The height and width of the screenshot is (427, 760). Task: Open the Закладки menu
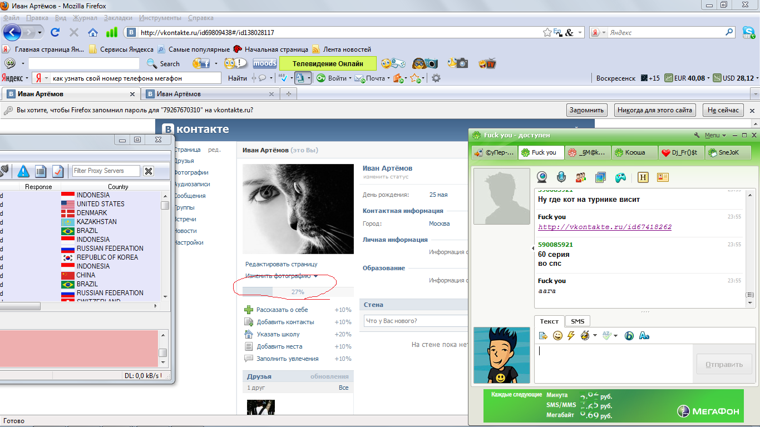click(x=118, y=18)
